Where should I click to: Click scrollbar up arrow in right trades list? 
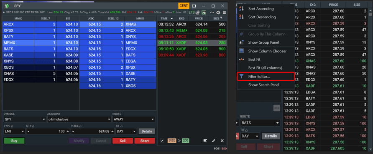(370, 11)
